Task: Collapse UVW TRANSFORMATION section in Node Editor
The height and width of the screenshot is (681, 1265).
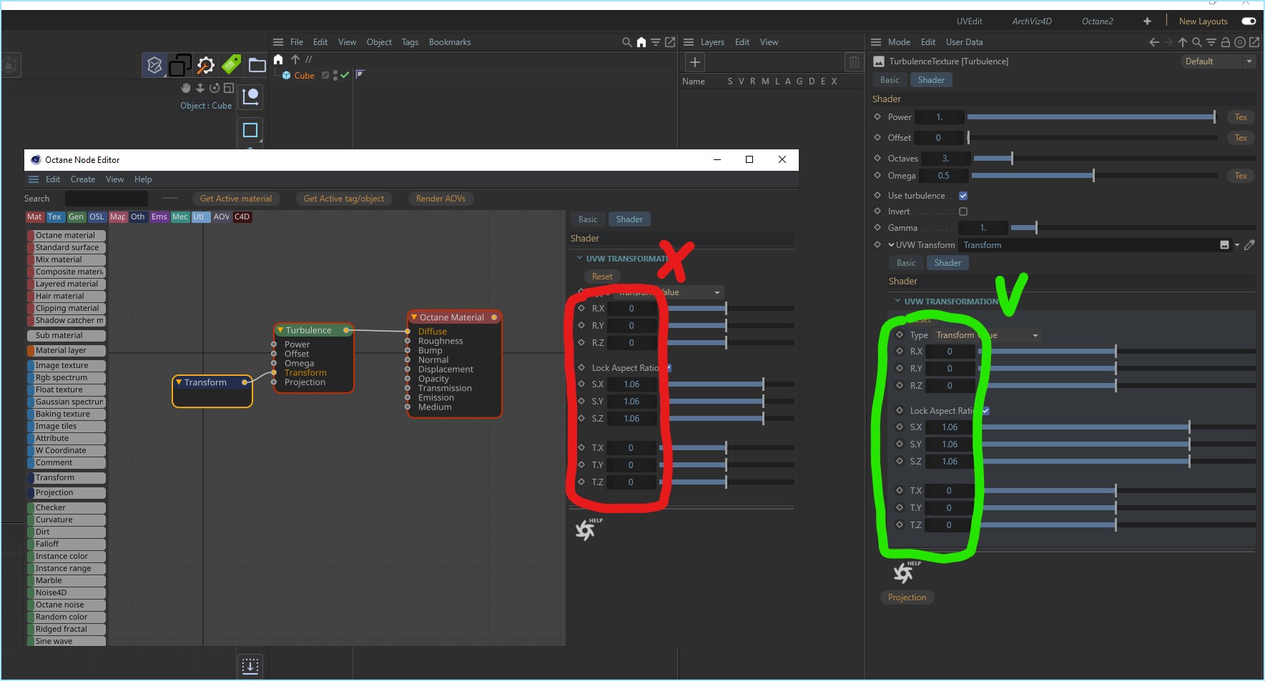Action: point(579,258)
